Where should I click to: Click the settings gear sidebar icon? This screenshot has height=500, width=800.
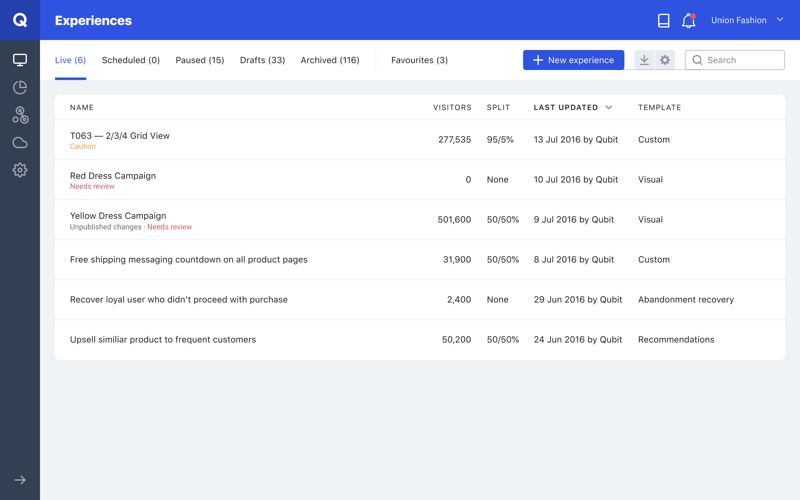[20, 170]
